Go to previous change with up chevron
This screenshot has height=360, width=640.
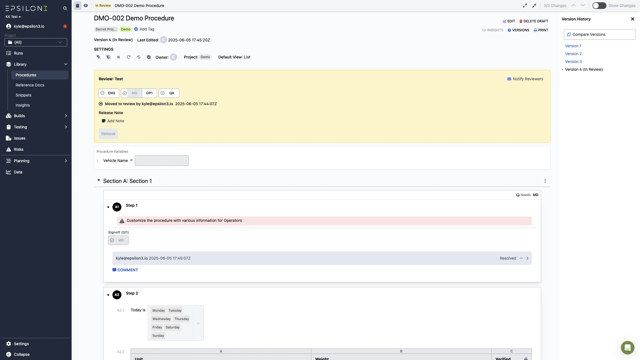(x=573, y=5)
